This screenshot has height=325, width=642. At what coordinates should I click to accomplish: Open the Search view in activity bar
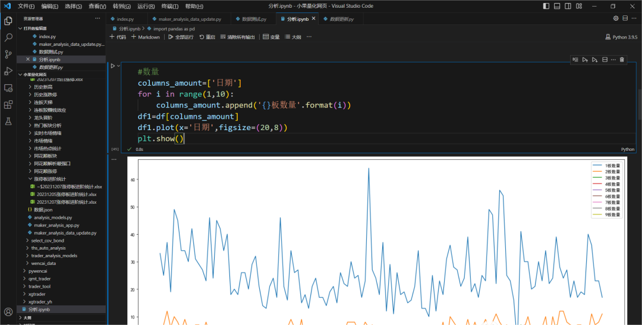point(8,37)
